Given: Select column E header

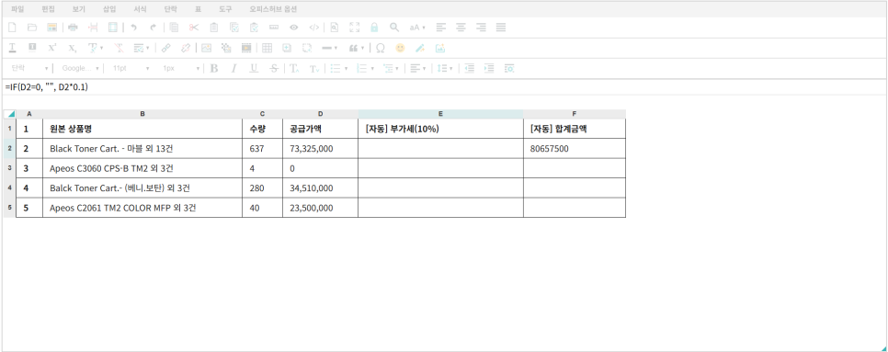Looking at the screenshot, I should (x=440, y=114).
